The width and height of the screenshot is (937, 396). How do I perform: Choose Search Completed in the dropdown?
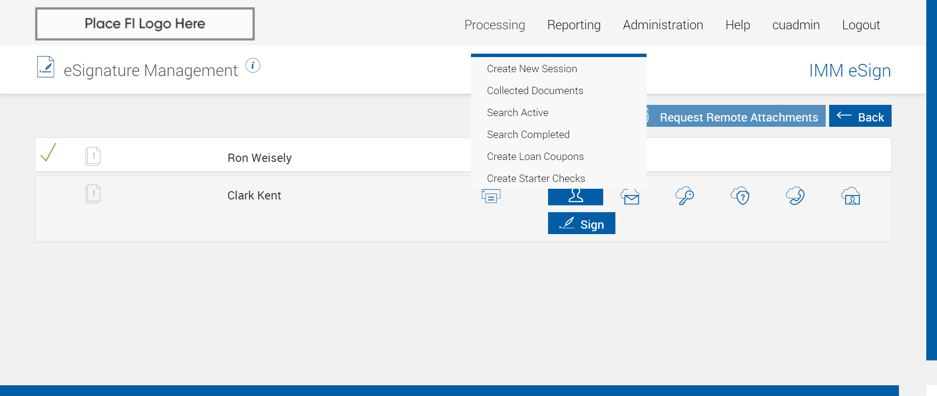click(528, 135)
